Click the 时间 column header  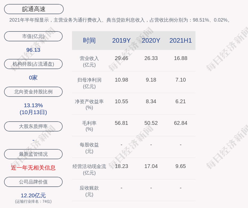click(89, 41)
